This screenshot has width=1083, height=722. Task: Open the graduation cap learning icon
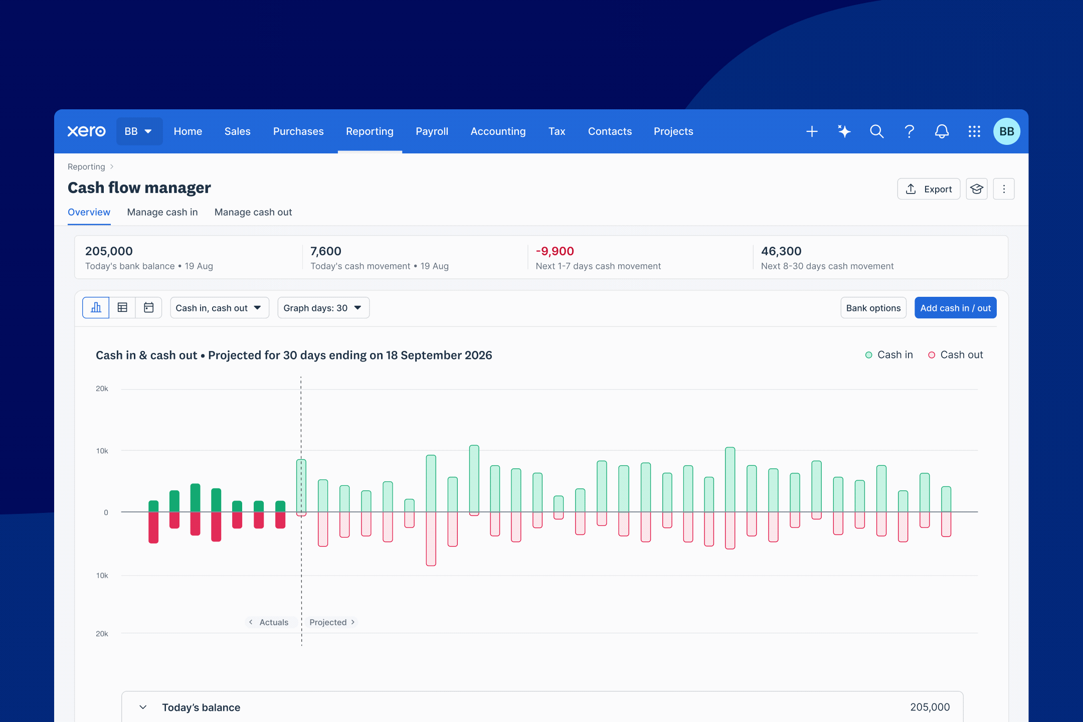[976, 189]
